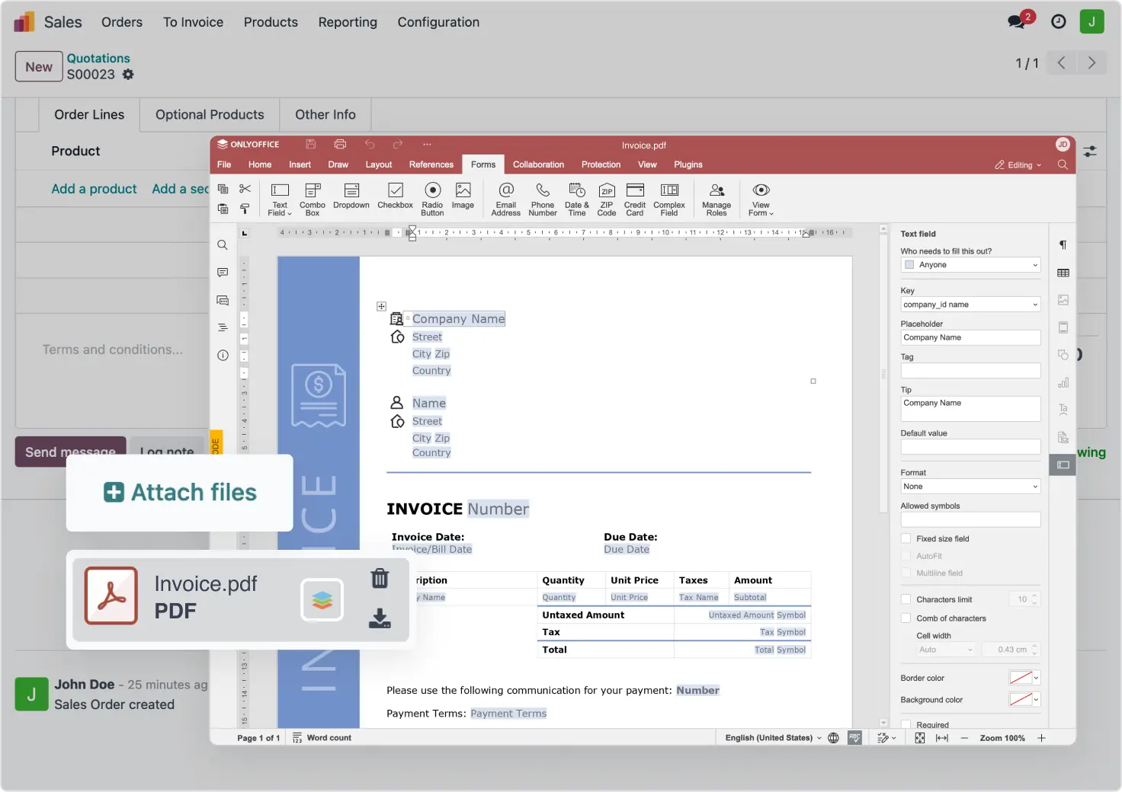Go to next record arrow in Odoo
The image size is (1122, 792).
click(x=1092, y=63)
